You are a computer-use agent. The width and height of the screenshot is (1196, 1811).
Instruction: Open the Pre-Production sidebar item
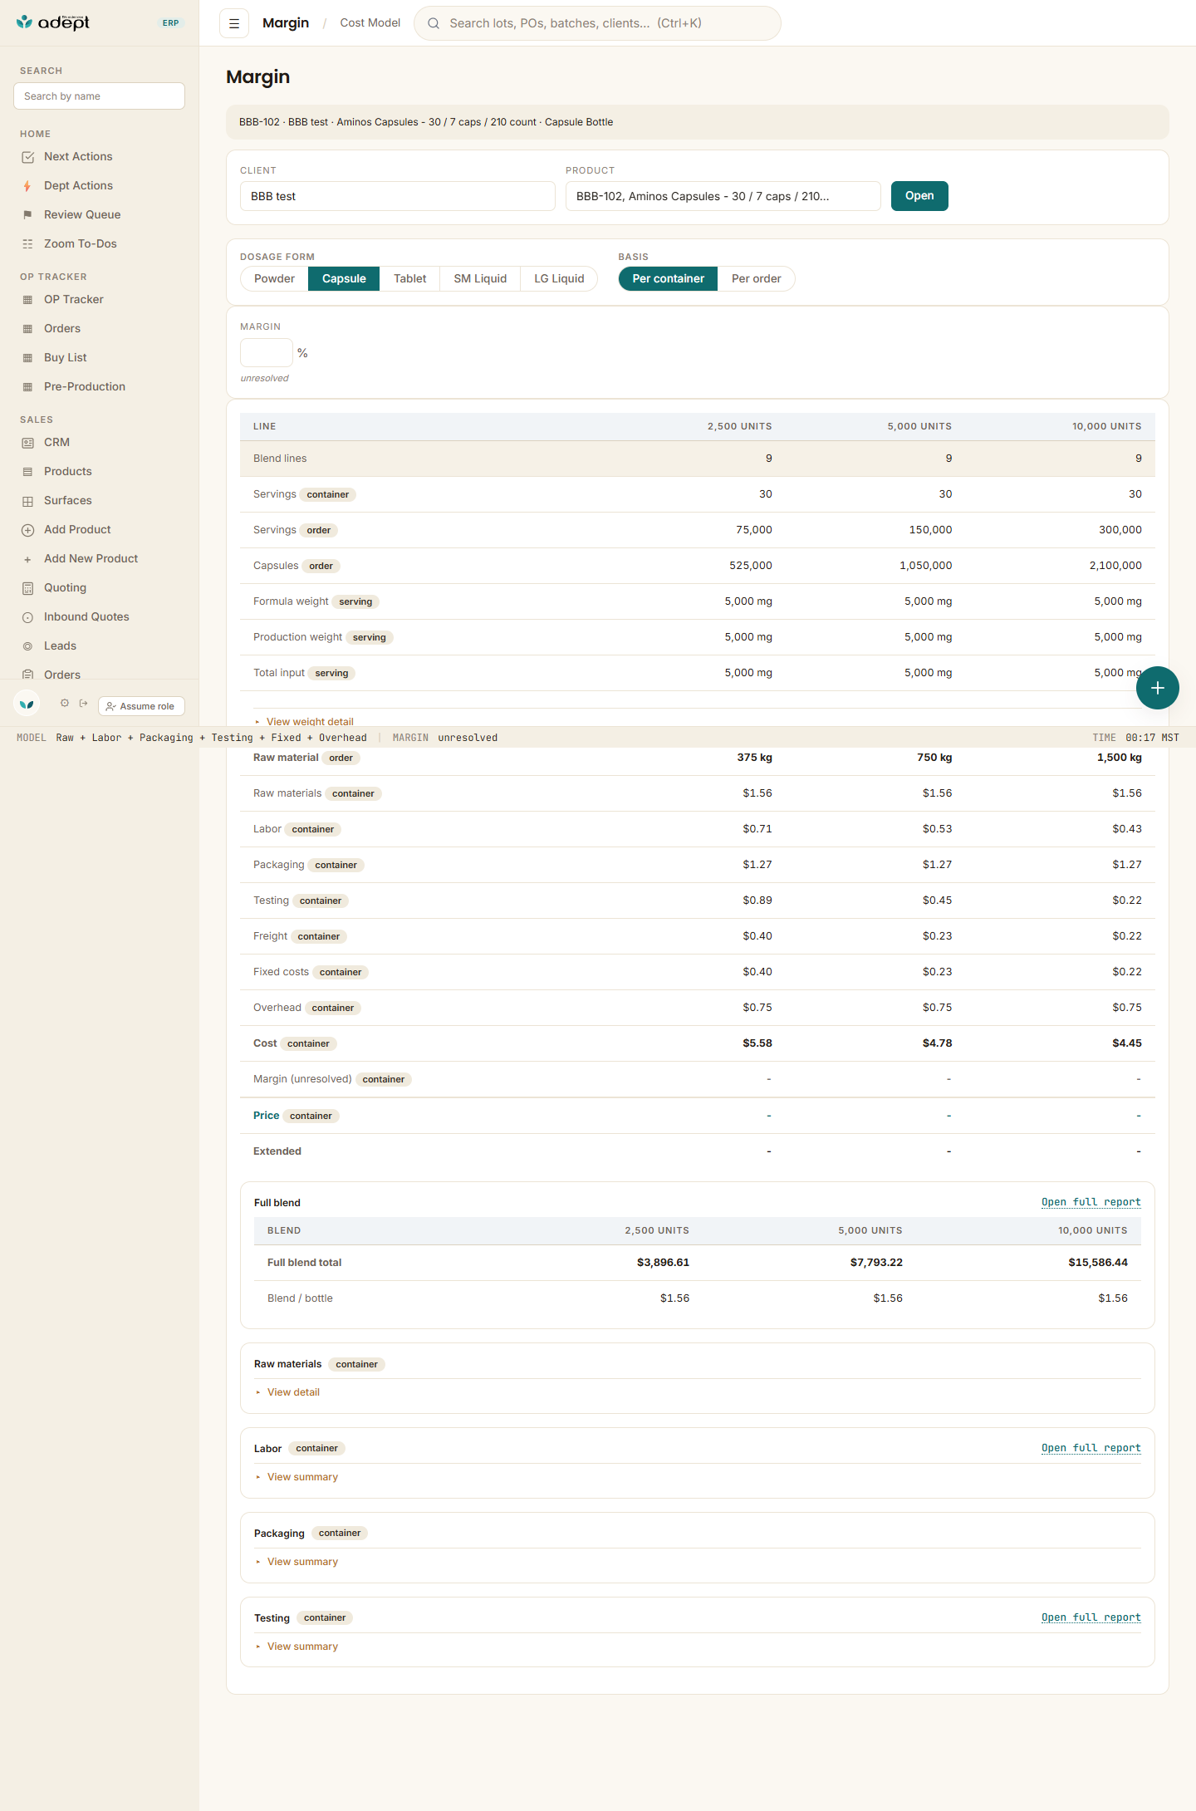point(85,387)
